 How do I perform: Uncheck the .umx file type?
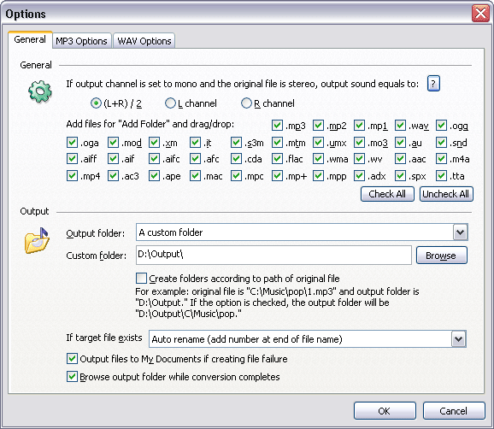pos(318,143)
